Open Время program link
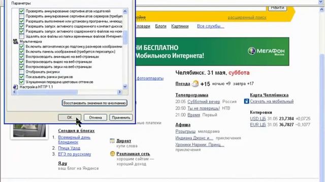Screen dimensions: 325x182 coord(193,115)
